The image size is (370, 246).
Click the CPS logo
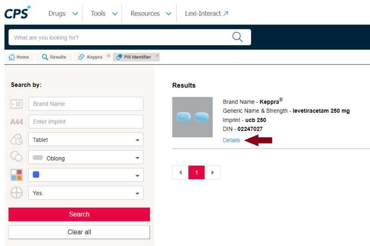pyautogui.click(x=18, y=12)
